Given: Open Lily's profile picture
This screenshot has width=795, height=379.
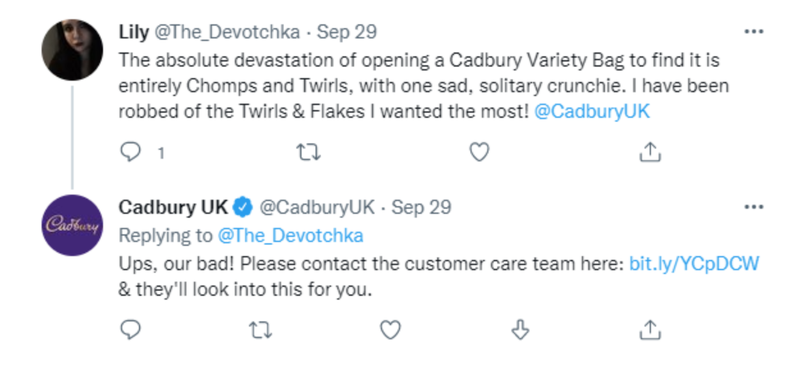Looking at the screenshot, I should (72, 50).
